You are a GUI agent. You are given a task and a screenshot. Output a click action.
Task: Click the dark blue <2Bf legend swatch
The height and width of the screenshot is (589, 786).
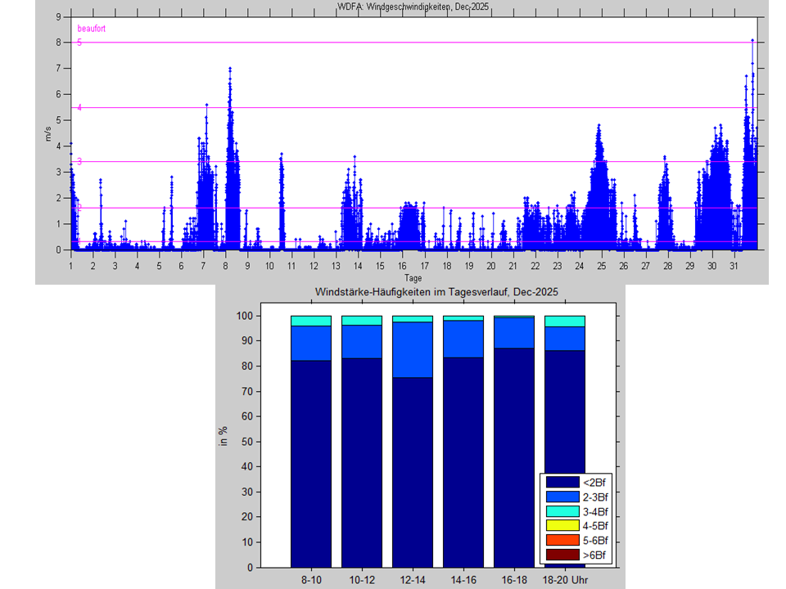pos(564,482)
